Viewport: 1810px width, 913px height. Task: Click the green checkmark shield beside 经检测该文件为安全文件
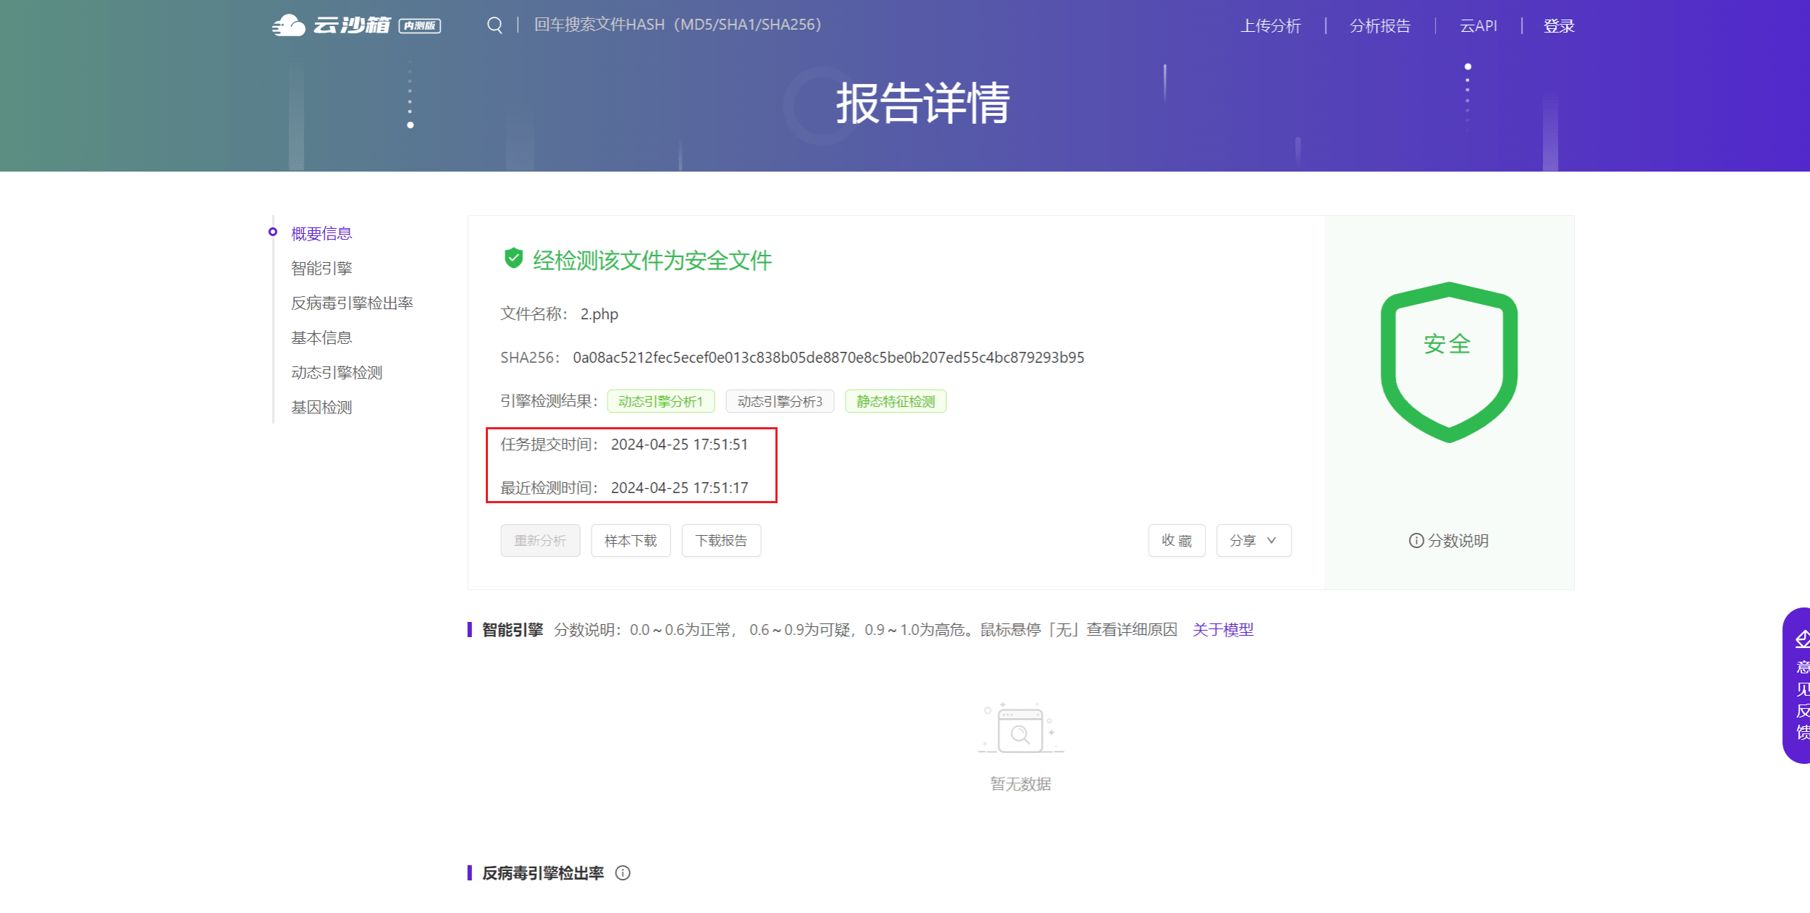[513, 257]
